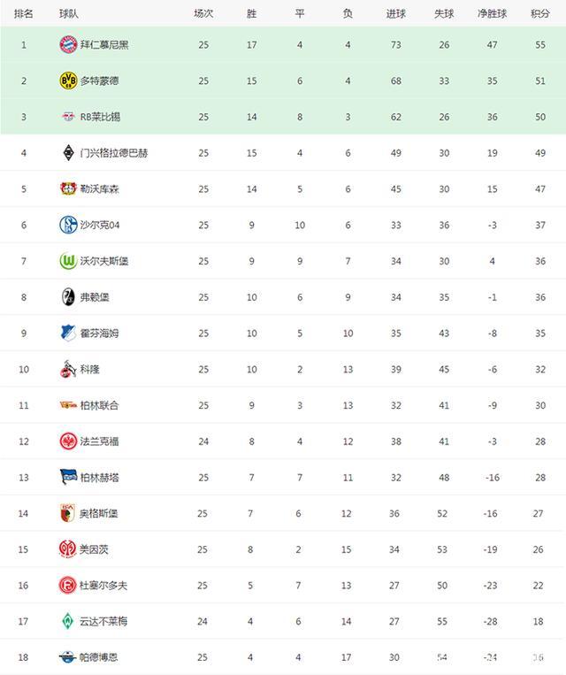Click the Schalke 04 blue crest
This screenshot has height=675, width=566.
(x=68, y=225)
